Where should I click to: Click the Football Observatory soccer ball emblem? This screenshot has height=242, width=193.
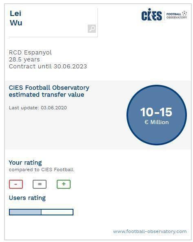(x=184, y=13)
